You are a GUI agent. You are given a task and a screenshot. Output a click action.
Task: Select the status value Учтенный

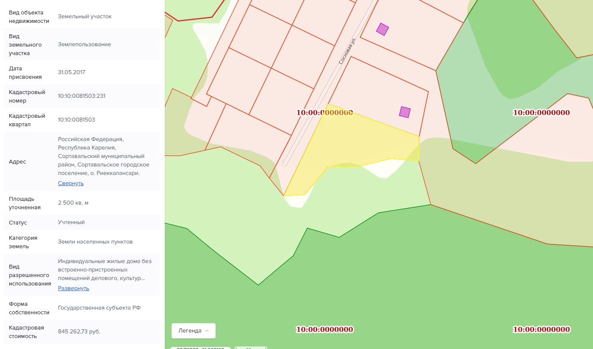(71, 222)
